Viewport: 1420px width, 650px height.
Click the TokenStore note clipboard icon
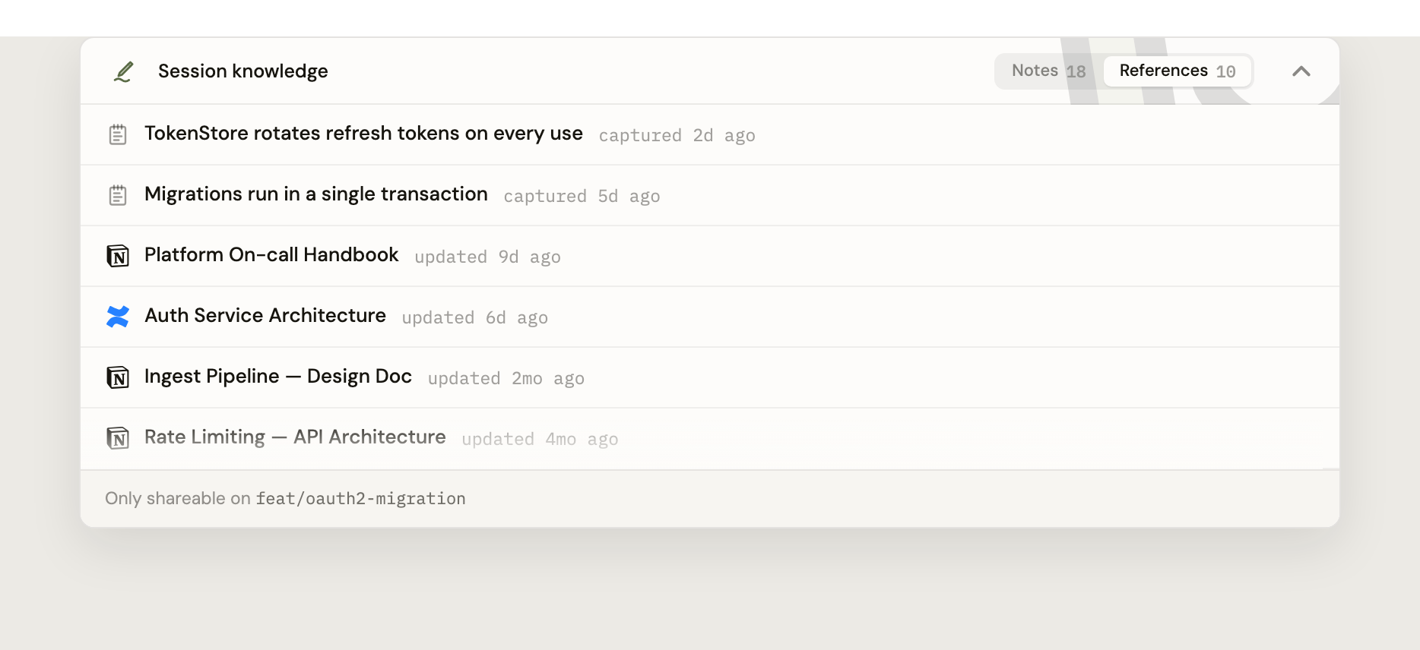pos(118,134)
